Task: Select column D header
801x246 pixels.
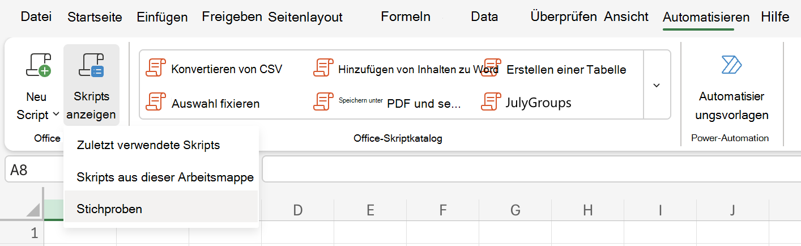Action: pyautogui.click(x=297, y=210)
